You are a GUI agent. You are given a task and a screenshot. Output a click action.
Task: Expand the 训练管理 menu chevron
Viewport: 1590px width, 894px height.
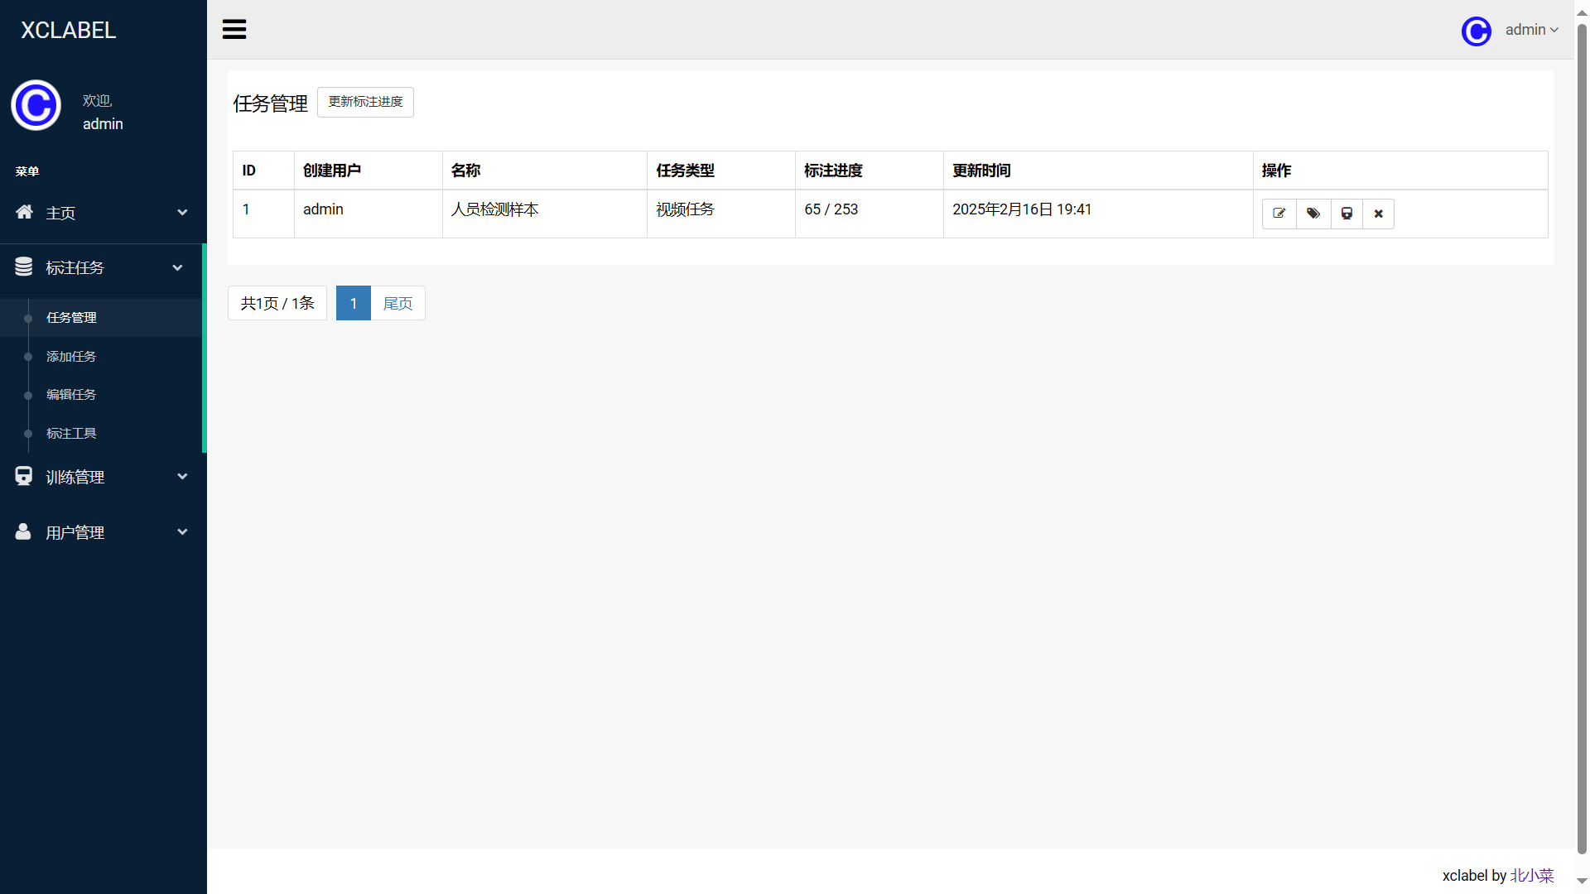(x=182, y=477)
